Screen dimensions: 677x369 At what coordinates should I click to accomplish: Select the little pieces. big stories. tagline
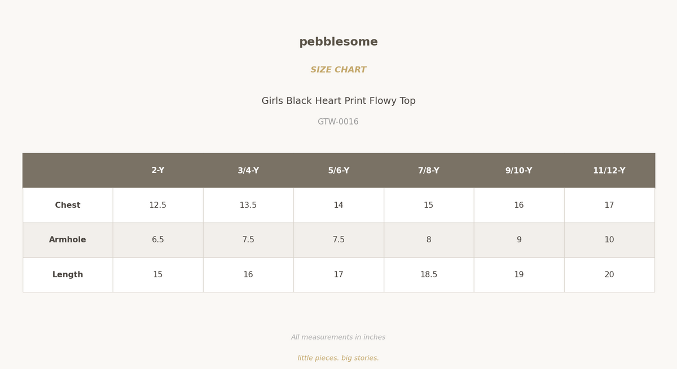pos(338,358)
